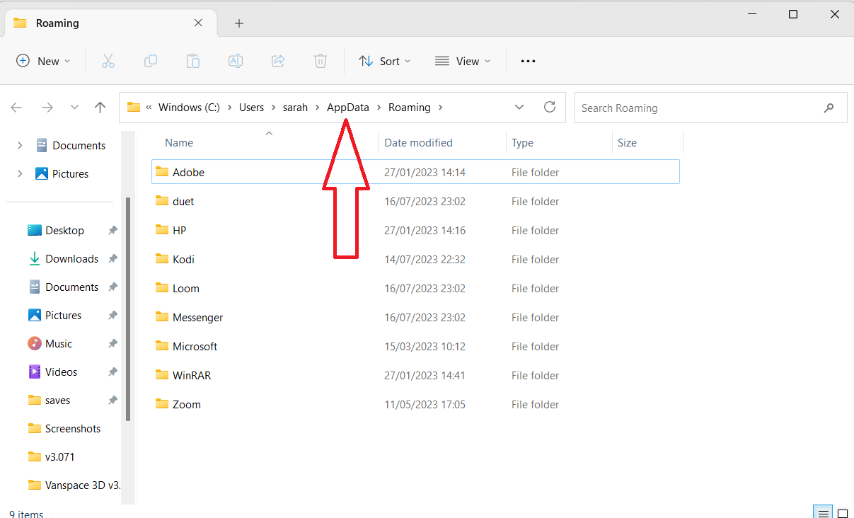
Task: Go back with the left arrow
Action: [16, 108]
